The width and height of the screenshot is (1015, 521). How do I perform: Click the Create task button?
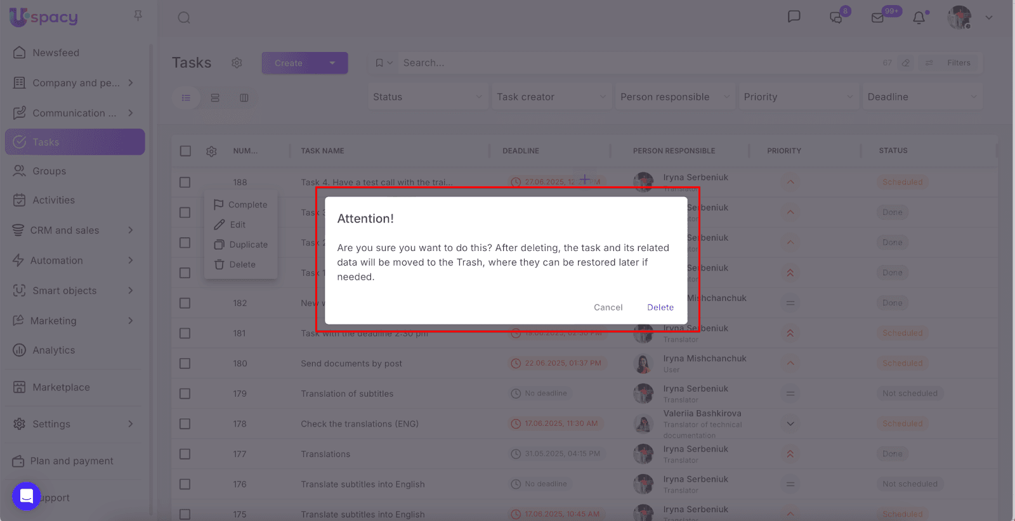(x=289, y=63)
